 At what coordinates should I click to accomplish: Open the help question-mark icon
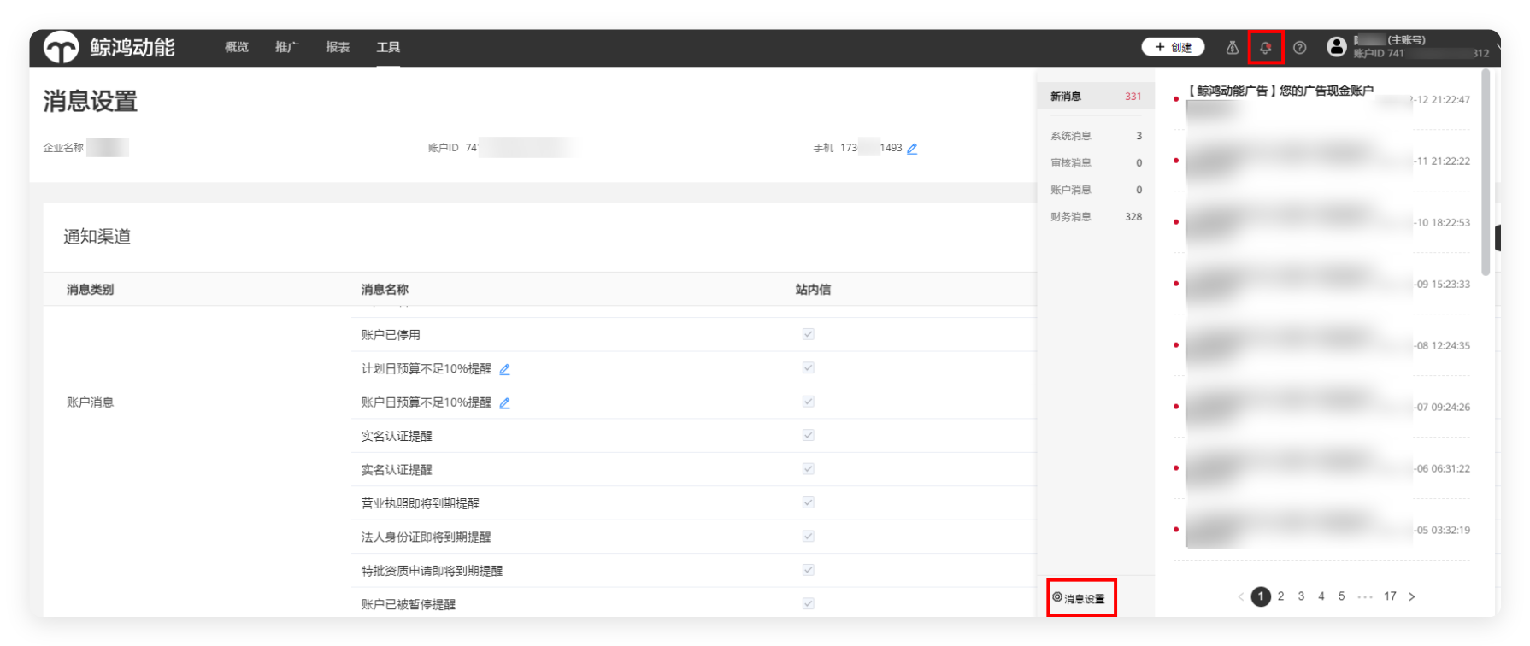1299,48
